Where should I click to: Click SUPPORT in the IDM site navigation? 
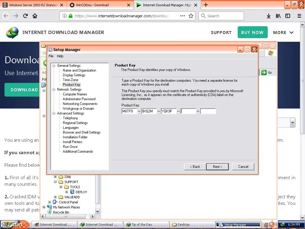click(x=221, y=33)
